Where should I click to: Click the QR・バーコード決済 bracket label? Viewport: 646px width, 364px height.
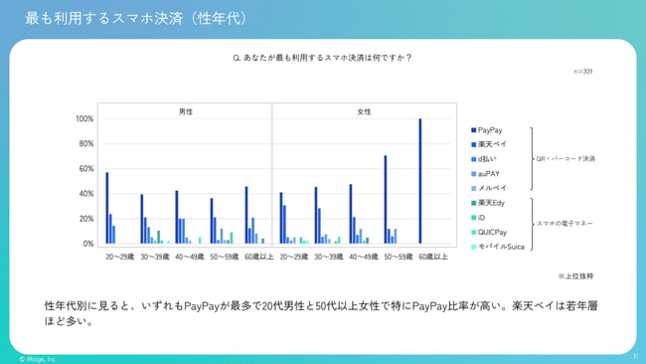[565, 159]
